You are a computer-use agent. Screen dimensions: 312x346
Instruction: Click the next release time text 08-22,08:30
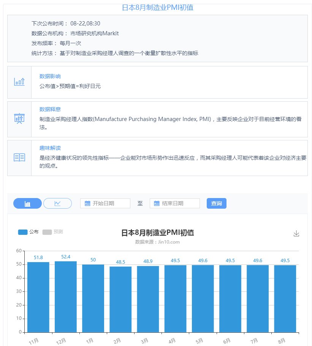[x=85, y=24]
